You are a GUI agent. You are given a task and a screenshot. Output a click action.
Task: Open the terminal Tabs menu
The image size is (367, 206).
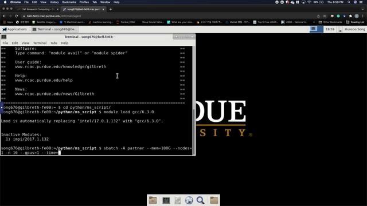tap(53, 43)
